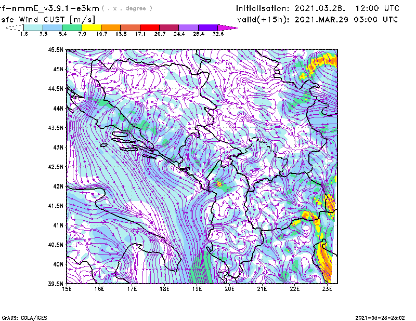Pick the red legend swatch for 17.1–20.7

(x=150, y=28)
